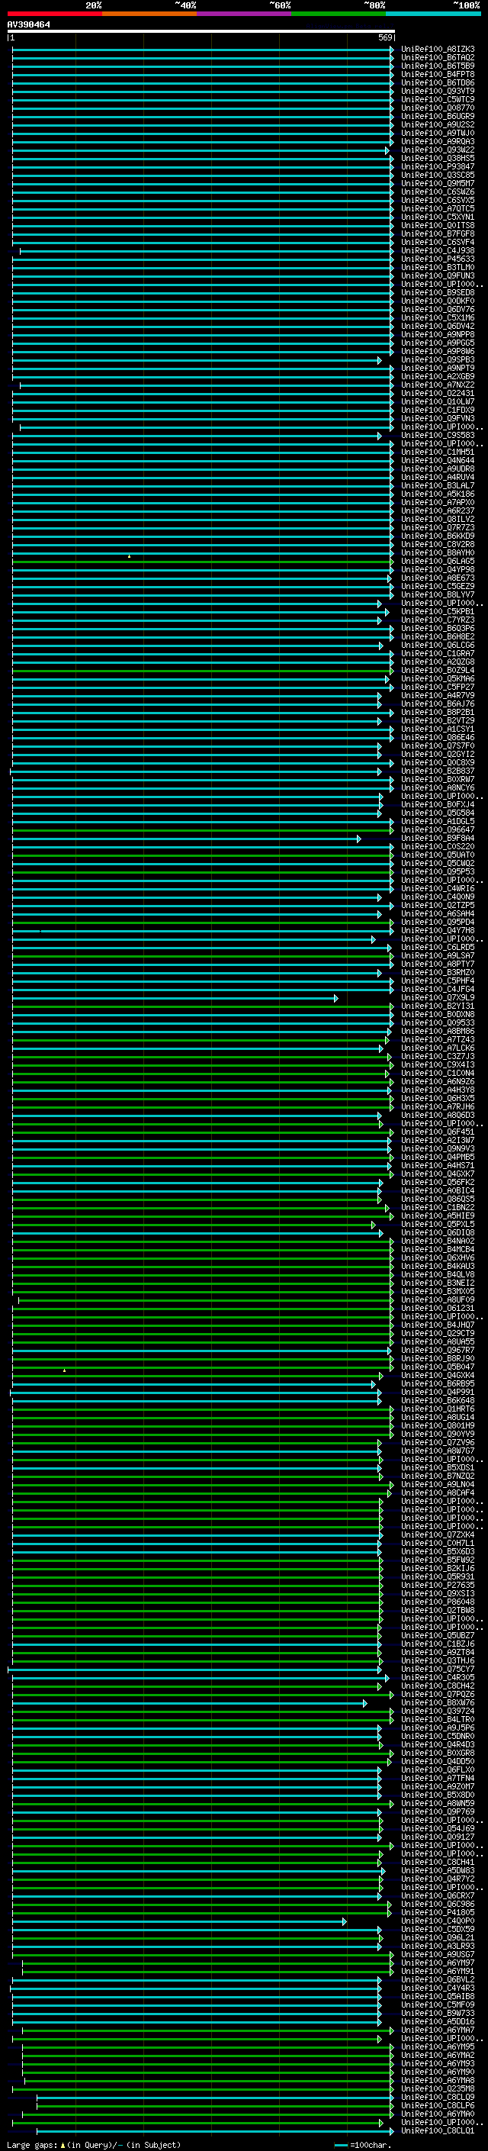Open hit UniRef100_C4WRI6
This screenshot has width=488, height=2151.
pos(438,888)
